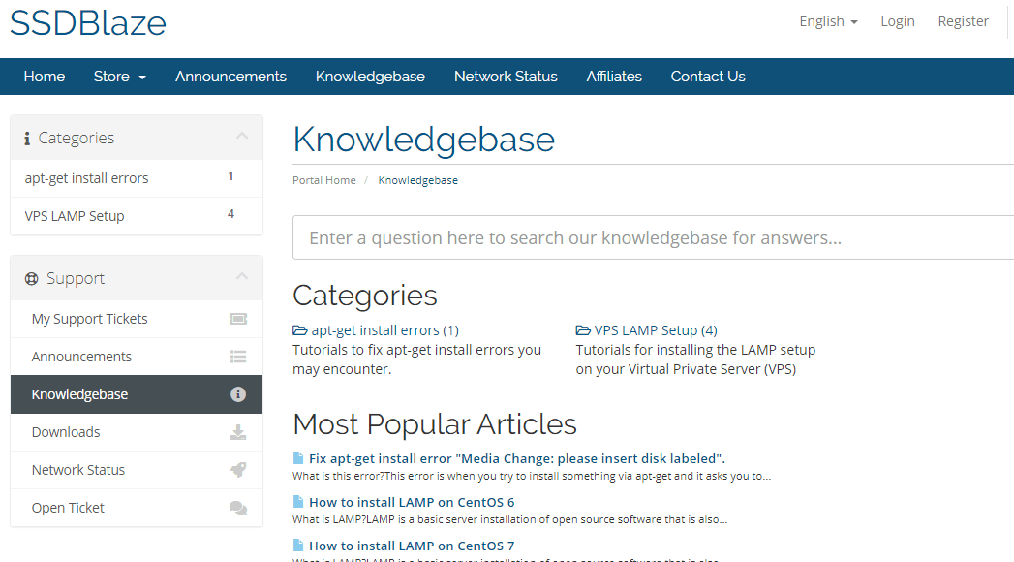
Task: Collapse the Support sidebar panel chevron
Action: point(242,276)
